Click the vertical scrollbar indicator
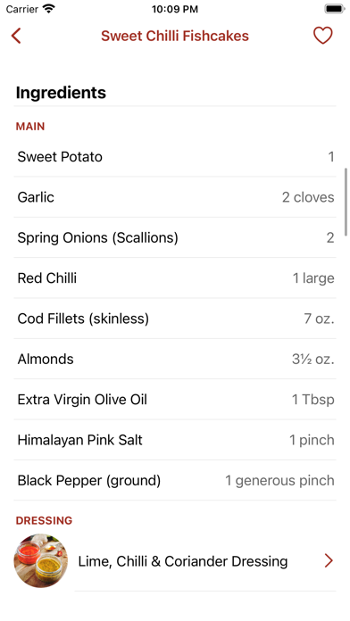 [x=346, y=202]
